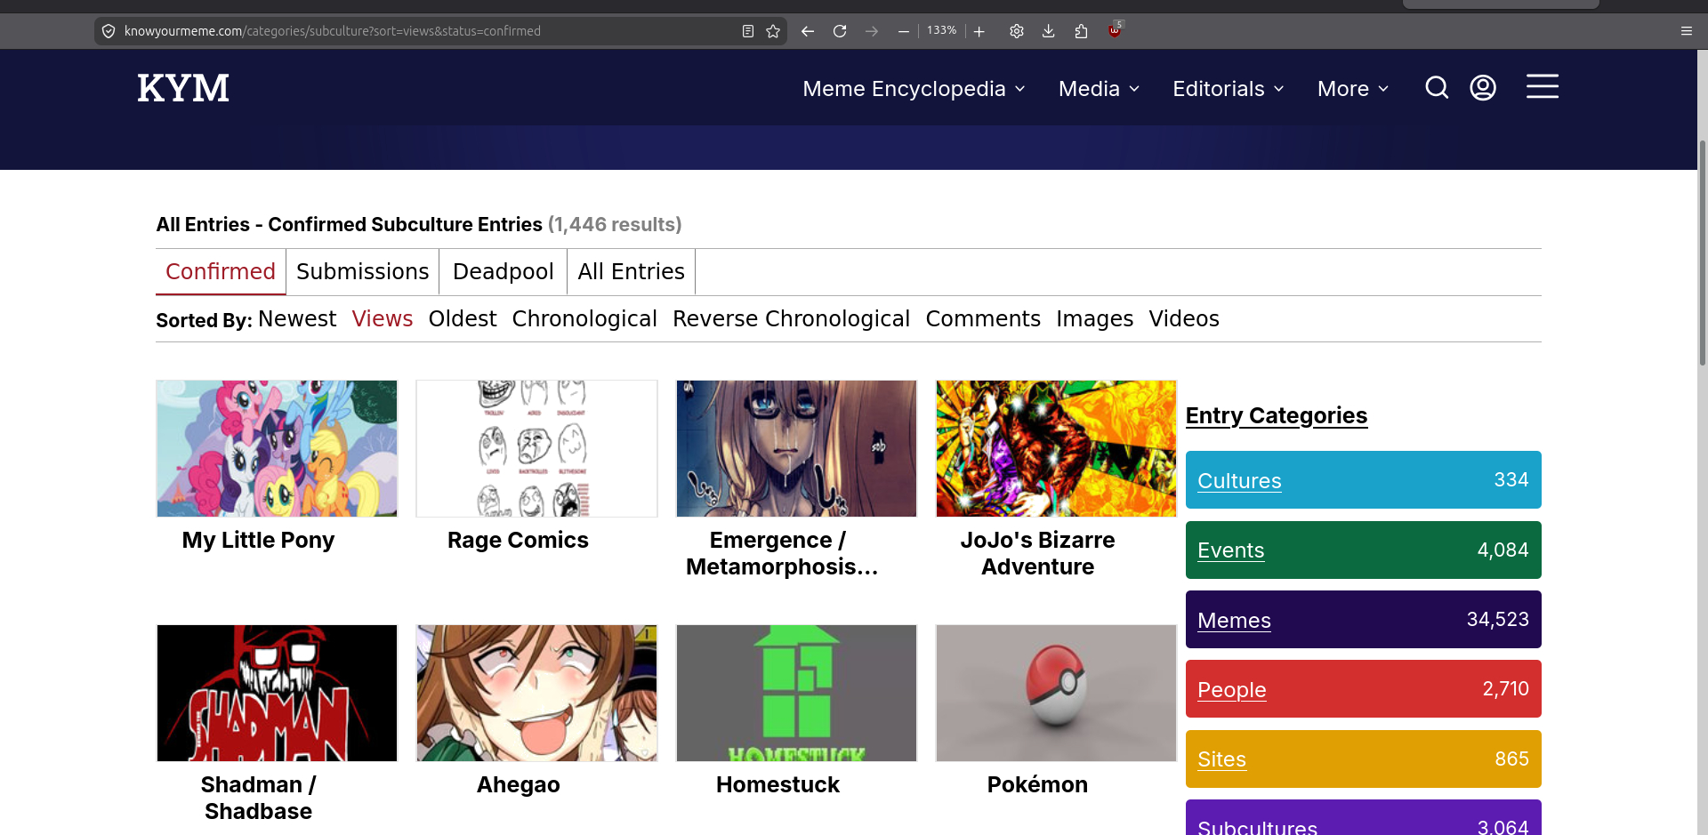Sort entries by Reverse Chronological

[792, 318]
